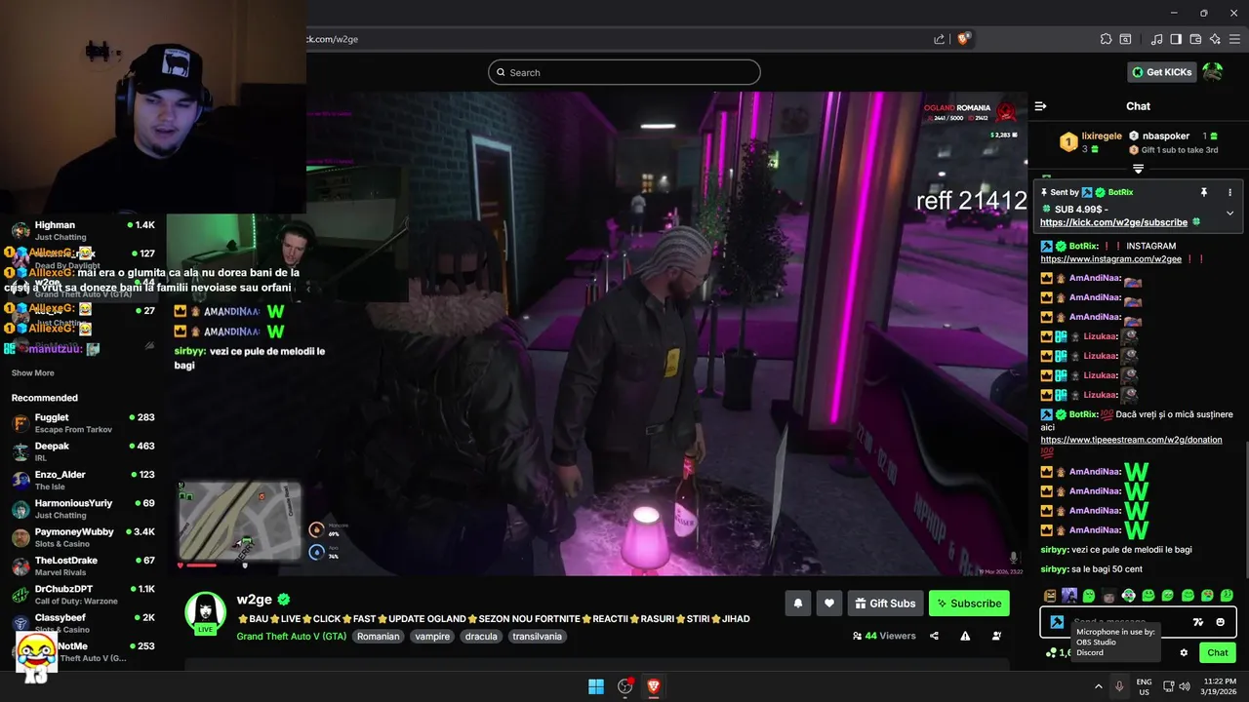Click the user icon beside report
This screenshot has width=1249, height=702.
996,636
